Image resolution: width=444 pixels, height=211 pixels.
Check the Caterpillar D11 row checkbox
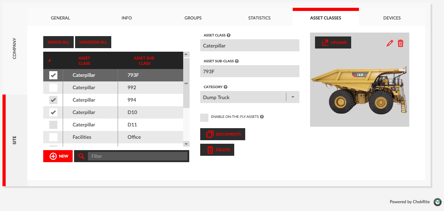pyautogui.click(x=53, y=125)
